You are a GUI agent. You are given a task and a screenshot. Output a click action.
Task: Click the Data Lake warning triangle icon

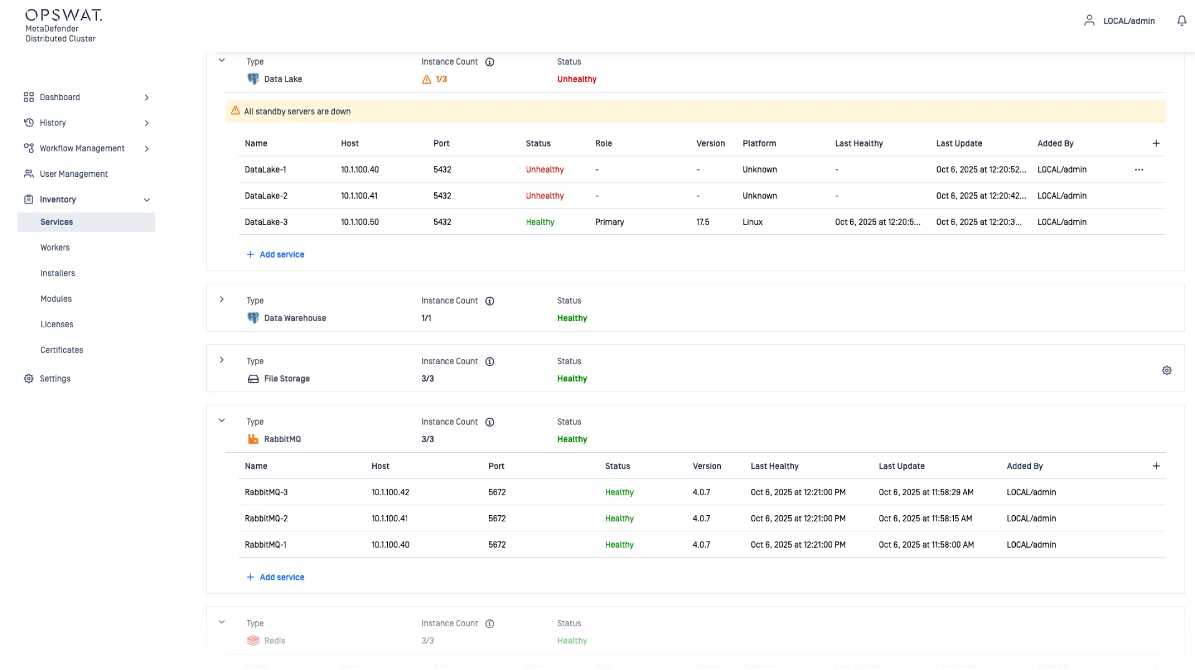pyautogui.click(x=427, y=80)
